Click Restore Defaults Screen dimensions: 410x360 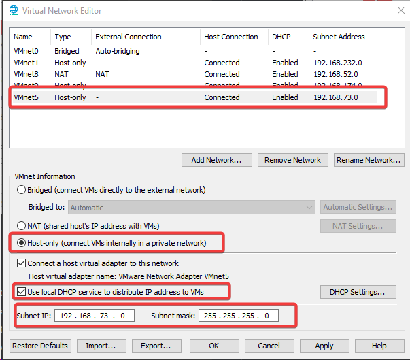pyautogui.click(x=40, y=346)
